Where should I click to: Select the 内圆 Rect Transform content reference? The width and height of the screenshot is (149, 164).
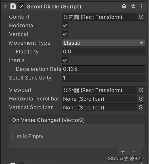99,17
